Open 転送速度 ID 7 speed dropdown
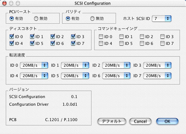This screenshot has width=186, height=134. tap(157, 76)
